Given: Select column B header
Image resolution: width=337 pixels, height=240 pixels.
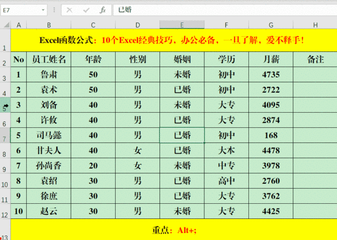Looking at the screenshot, I should coord(49,25).
